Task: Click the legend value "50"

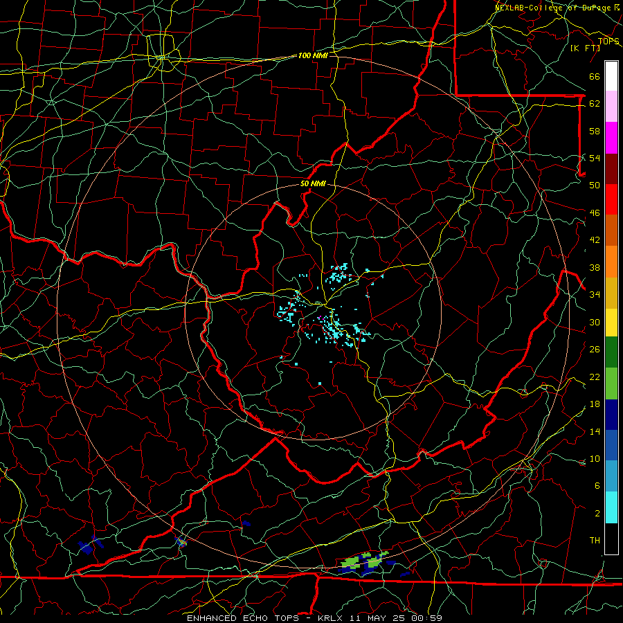Action: point(595,185)
